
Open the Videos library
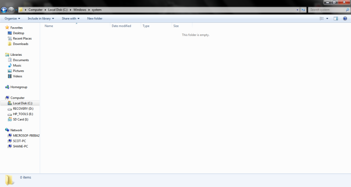click(18, 76)
